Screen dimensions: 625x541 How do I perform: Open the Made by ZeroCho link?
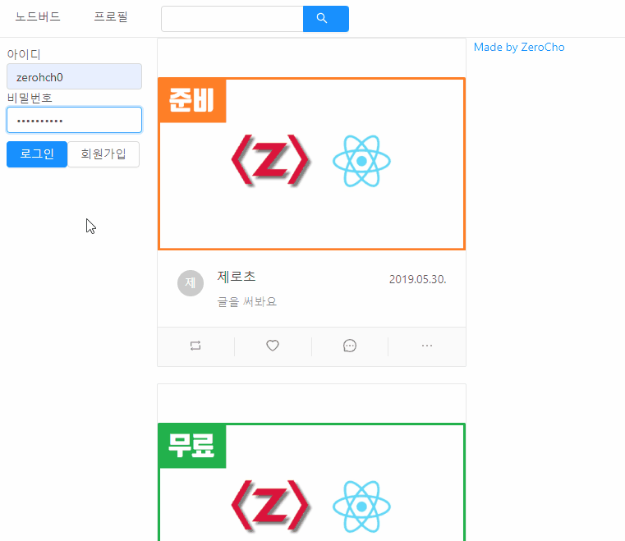pyautogui.click(x=519, y=47)
